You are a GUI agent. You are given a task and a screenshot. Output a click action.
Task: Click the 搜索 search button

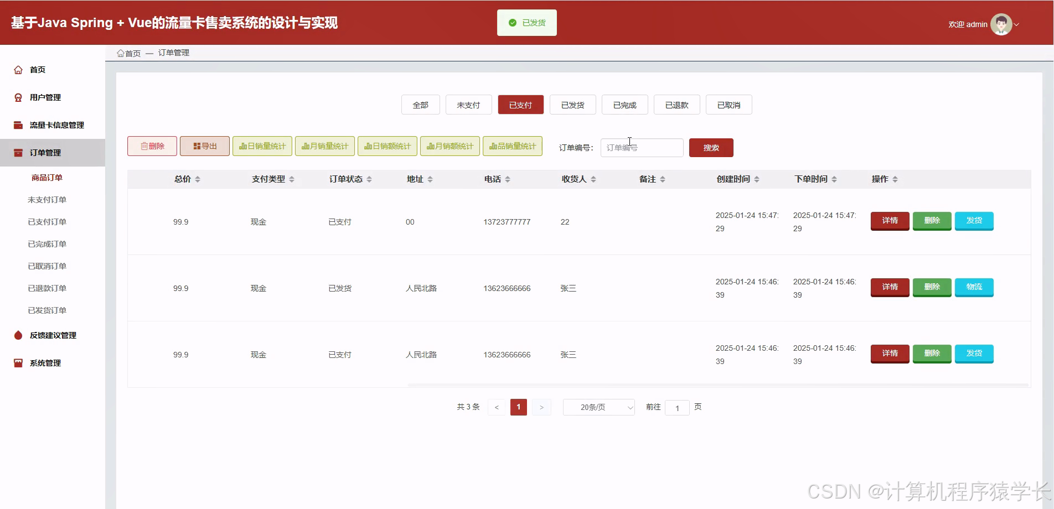click(711, 147)
